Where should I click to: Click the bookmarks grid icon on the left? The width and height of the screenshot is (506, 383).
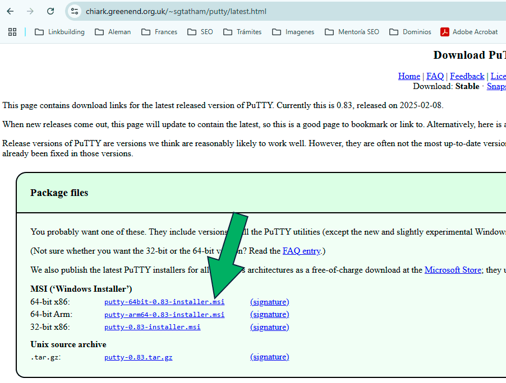tap(12, 32)
